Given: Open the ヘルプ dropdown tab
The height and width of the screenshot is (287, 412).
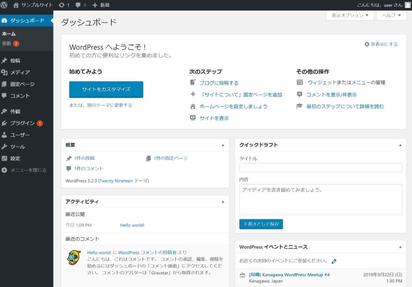Looking at the screenshot, I should click(x=391, y=15).
